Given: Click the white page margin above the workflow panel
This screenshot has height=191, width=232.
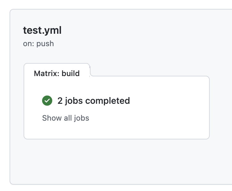Looking at the screenshot, I should click(116, 4).
